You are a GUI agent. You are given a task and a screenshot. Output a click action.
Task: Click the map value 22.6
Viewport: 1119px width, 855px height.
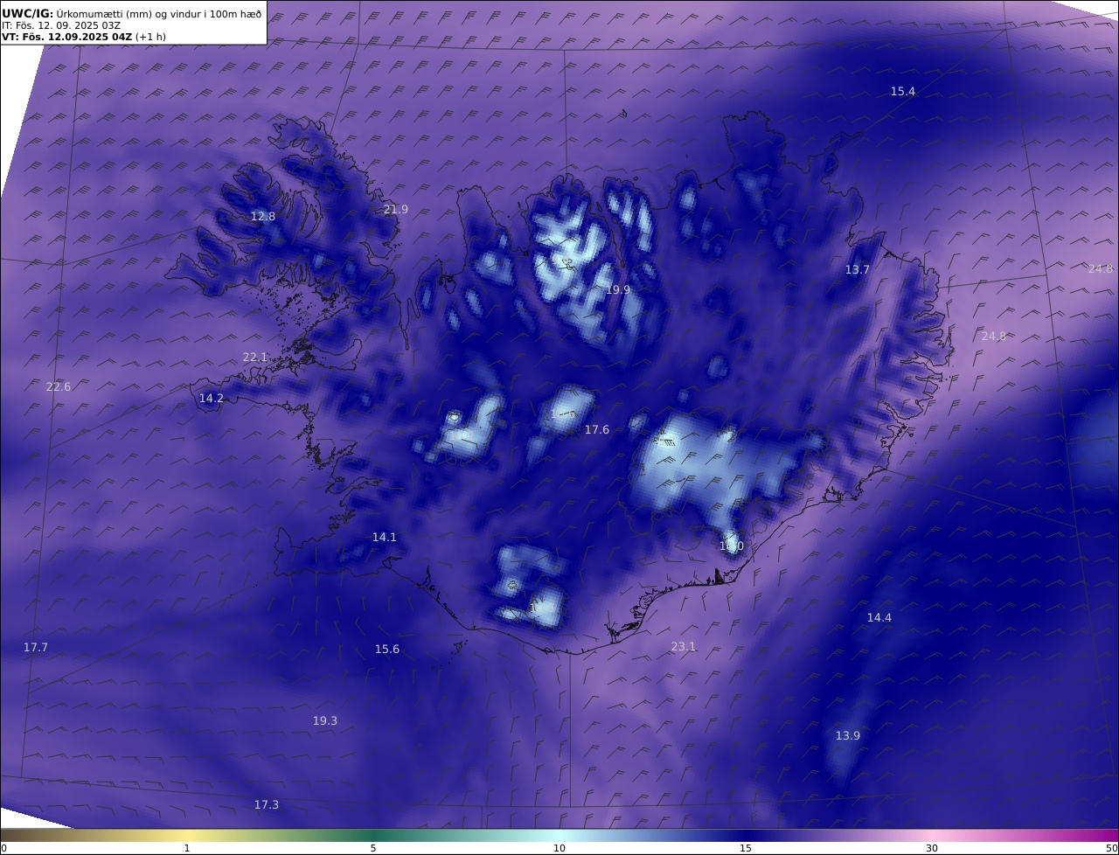(x=59, y=387)
